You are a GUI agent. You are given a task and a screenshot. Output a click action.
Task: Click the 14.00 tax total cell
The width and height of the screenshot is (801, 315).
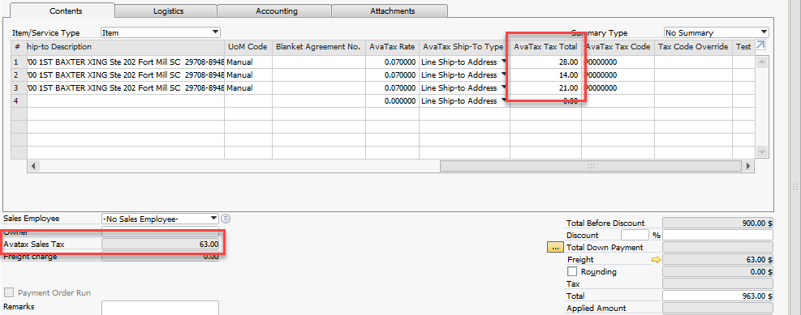(545, 75)
